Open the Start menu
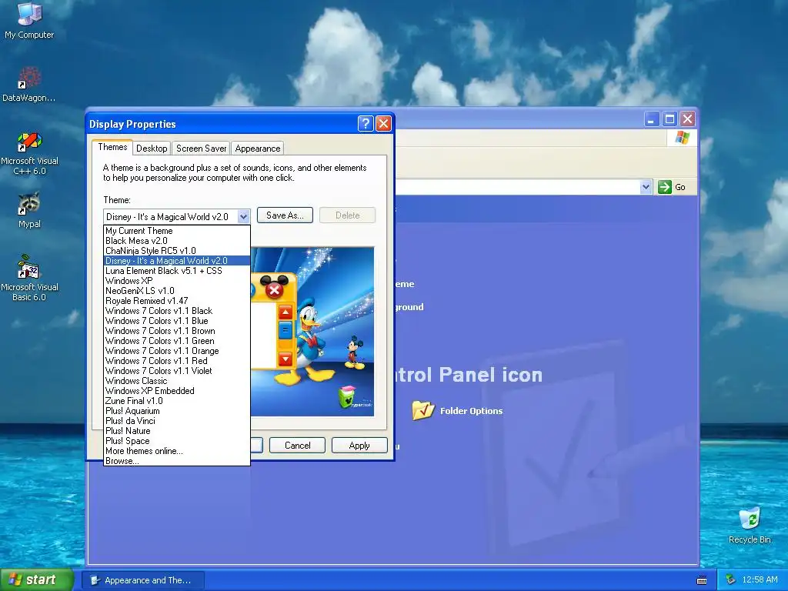788x591 pixels. coord(36,580)
